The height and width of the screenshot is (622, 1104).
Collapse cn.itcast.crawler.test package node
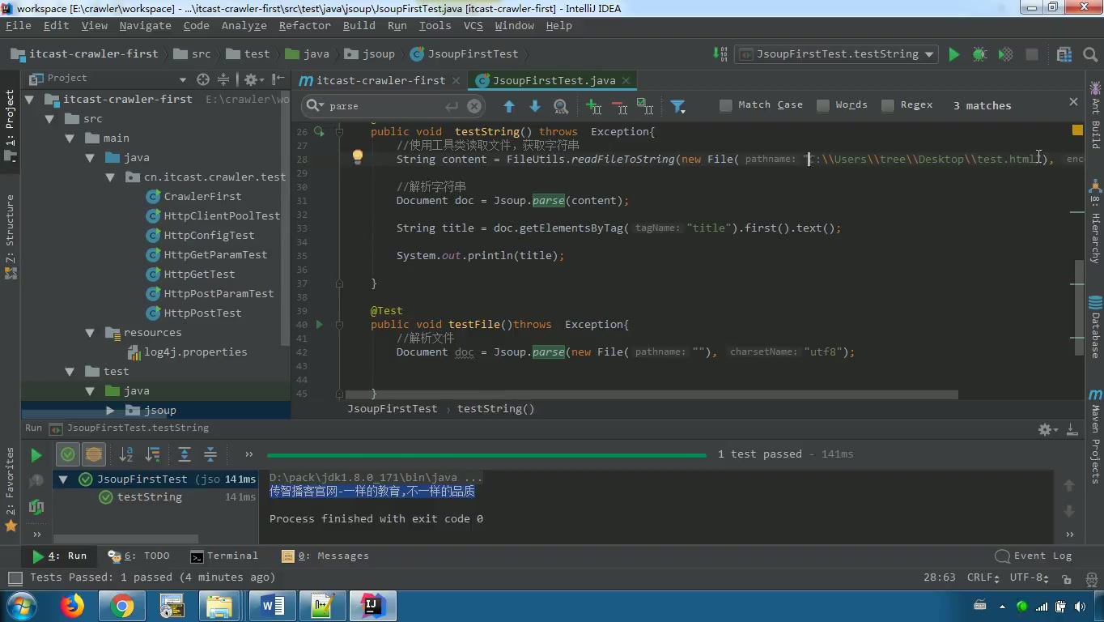coord(111,177)
